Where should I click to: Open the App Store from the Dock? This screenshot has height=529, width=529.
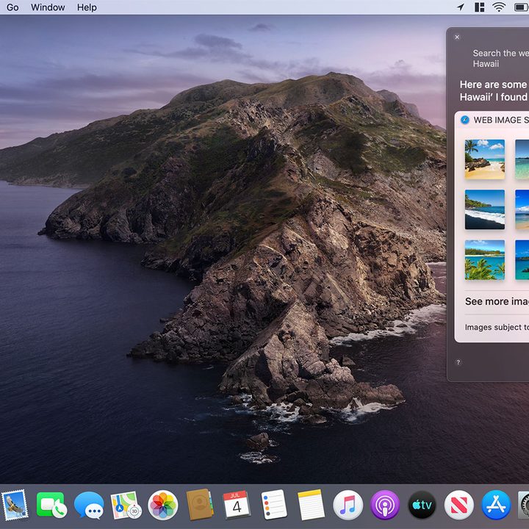coord(496,505)
